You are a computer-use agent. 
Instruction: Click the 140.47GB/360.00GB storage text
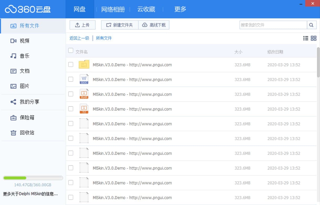[33, 185]
